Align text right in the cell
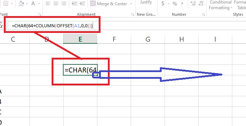Image resolution: width=246 pixels, height=126 pixels. [63, 3]
